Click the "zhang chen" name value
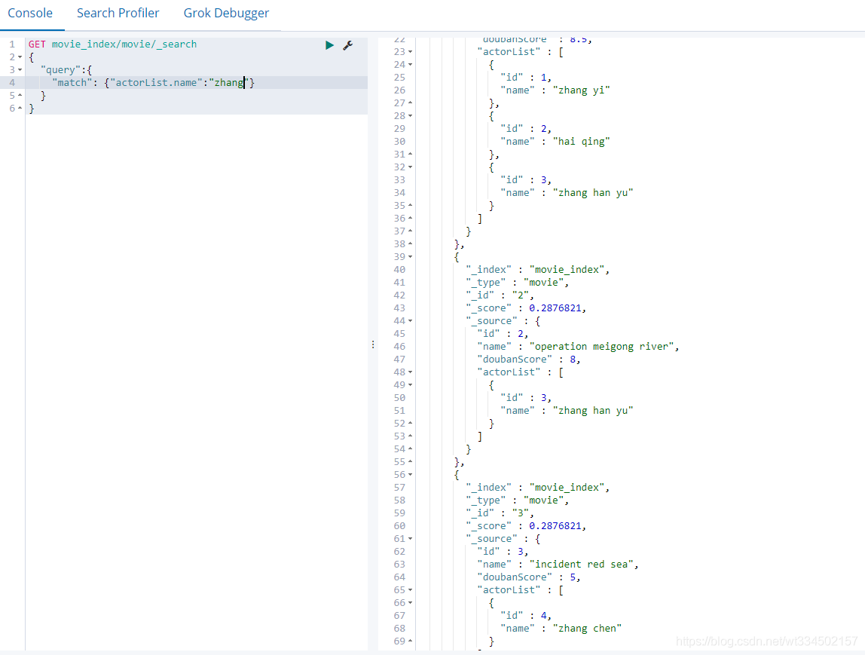 tap(587, 629)
